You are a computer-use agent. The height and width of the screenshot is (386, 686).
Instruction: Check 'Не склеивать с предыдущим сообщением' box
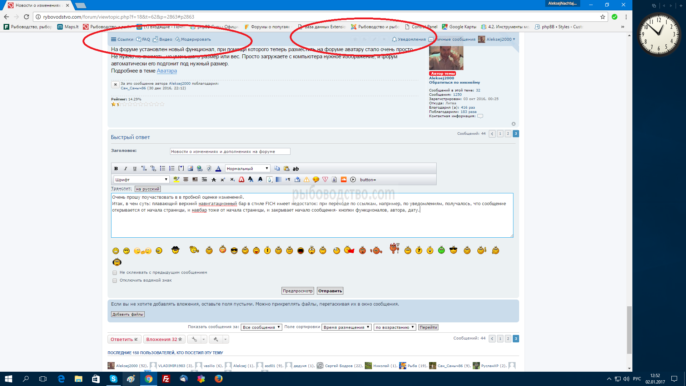115,273
